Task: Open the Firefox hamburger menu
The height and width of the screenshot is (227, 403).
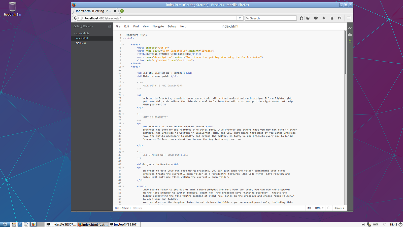Action: (x=349, y=18)
